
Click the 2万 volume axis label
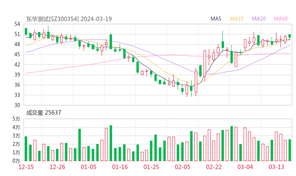click(x=16, y=144)
